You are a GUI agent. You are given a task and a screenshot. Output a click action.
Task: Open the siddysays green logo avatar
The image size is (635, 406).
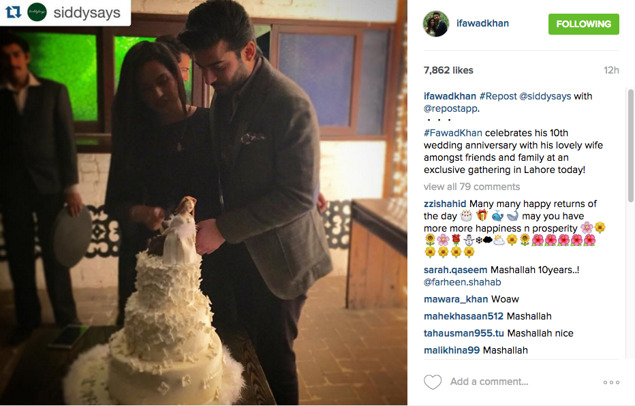click(37, 12)
